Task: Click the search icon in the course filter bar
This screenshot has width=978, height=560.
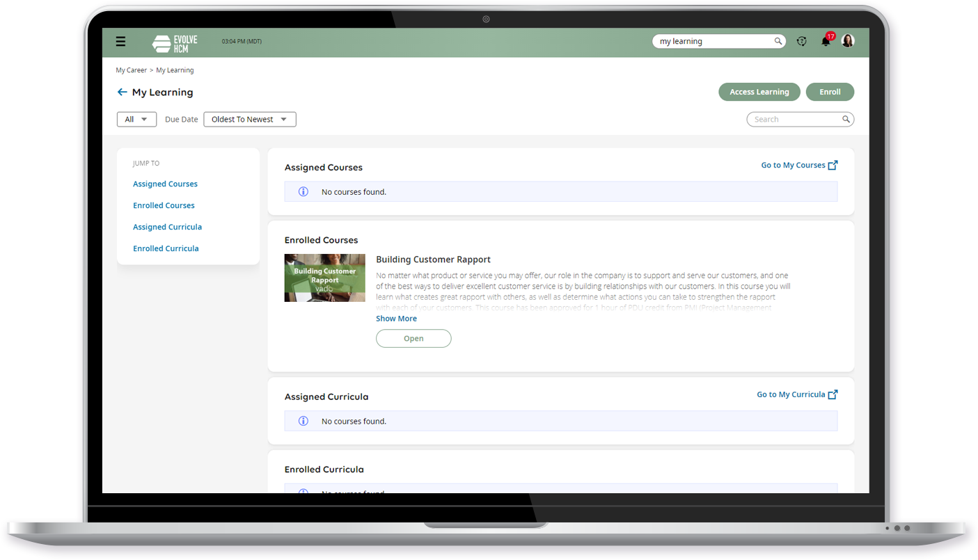Action: click(846, 119)
